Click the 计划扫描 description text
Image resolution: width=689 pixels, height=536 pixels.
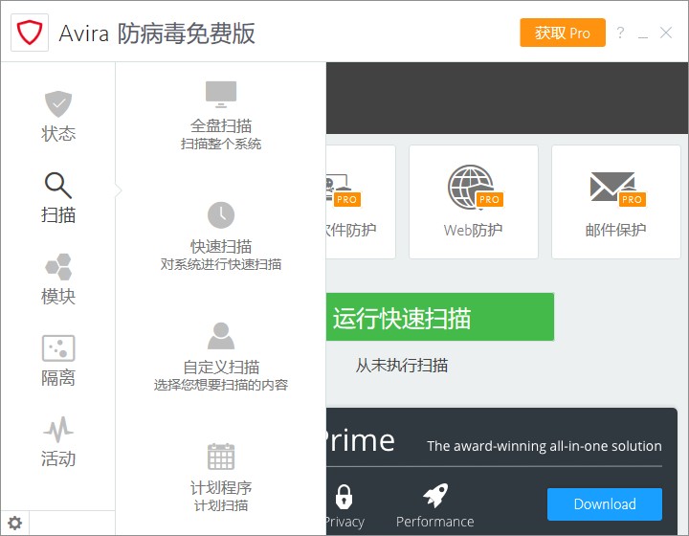221,505
